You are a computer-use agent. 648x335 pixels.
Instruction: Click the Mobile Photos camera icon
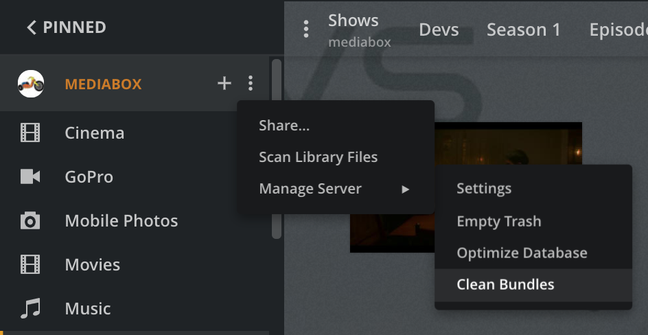click(x=30, y=221)
